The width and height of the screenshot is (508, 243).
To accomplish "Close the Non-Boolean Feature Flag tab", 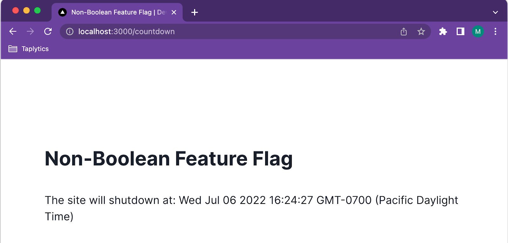I will click(x=174, y=12).
